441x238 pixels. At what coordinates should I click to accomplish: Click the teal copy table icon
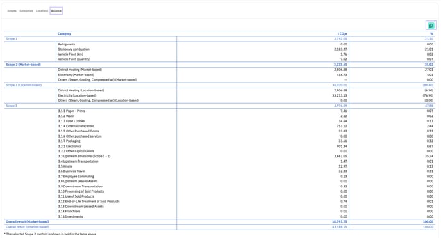(x=431, y=26)
